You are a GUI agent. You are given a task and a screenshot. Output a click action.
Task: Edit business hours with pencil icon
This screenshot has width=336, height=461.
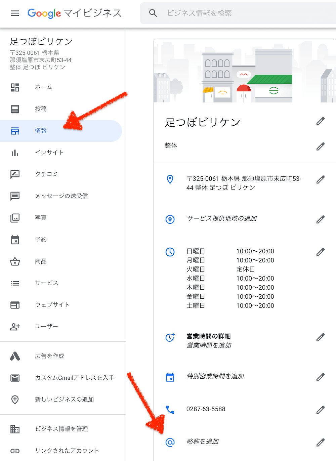click(321, 252)
